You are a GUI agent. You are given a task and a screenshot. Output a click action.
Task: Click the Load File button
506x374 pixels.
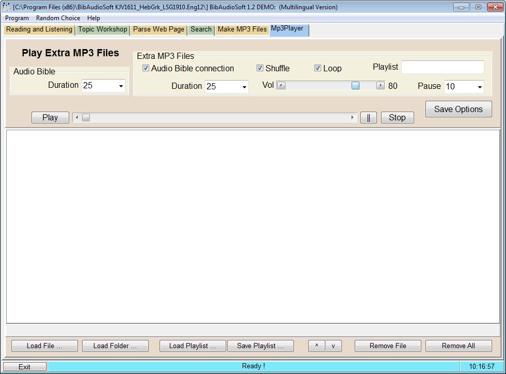pyautogui.click(x=44, y=346)
